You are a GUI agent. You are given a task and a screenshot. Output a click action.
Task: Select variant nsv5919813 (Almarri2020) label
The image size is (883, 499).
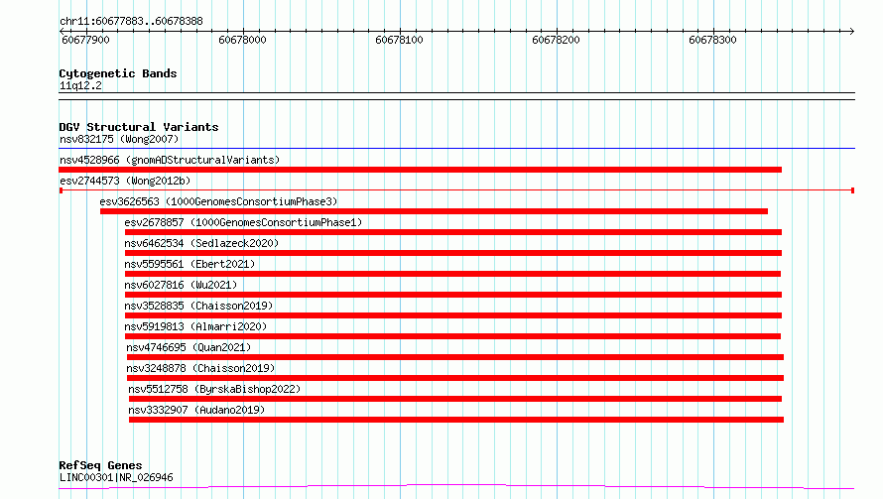195,326
